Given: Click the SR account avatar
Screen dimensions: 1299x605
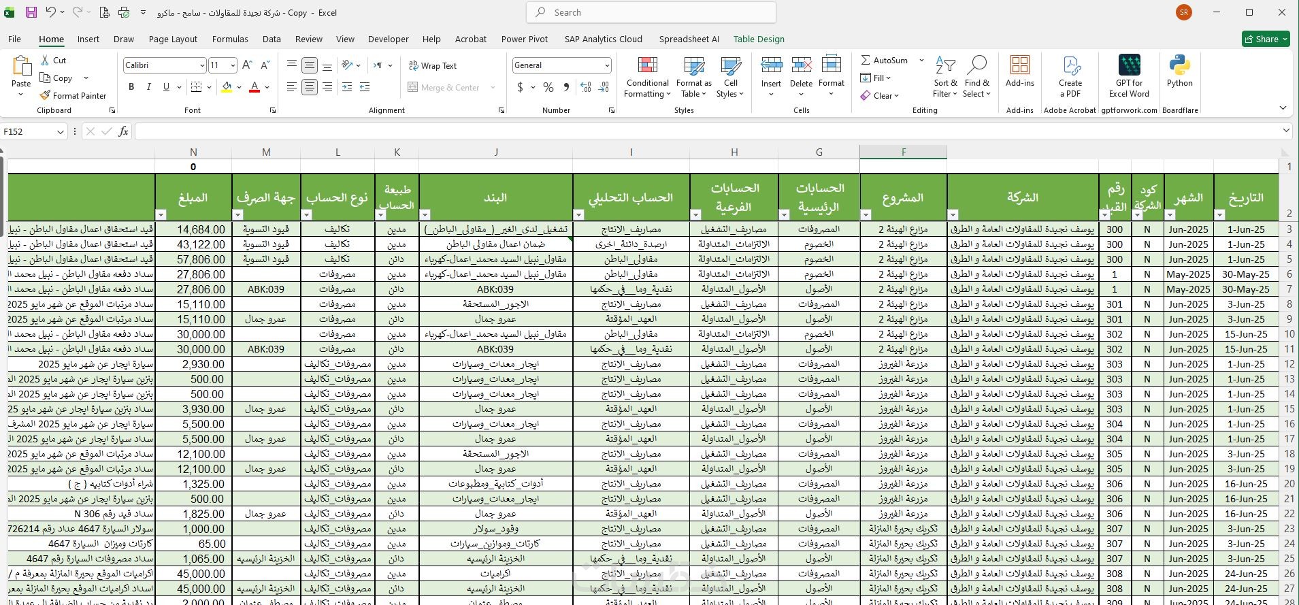Looking at the screenshot, I should pos(1184,12).
